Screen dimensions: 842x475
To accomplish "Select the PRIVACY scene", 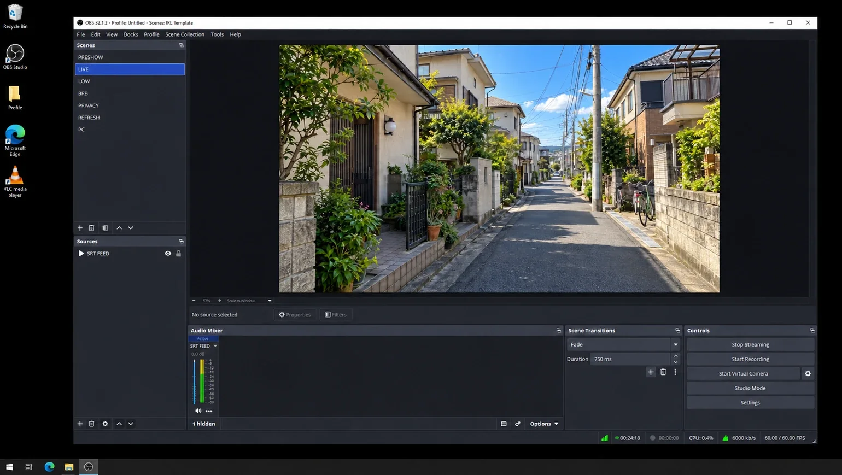I will coord(130,105).
